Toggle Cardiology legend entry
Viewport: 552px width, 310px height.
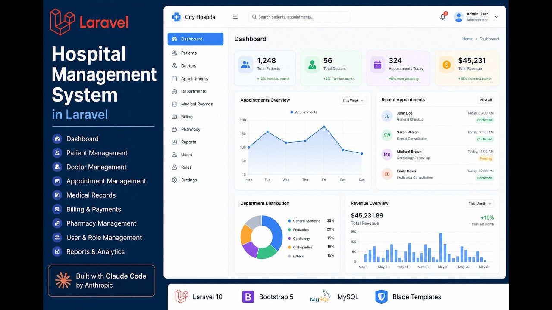coord(299,239)
